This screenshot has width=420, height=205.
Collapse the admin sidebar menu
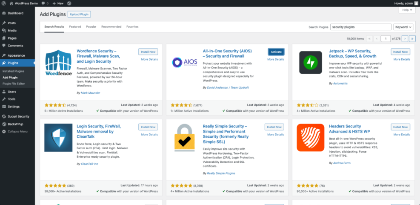(x=17, y=131)
